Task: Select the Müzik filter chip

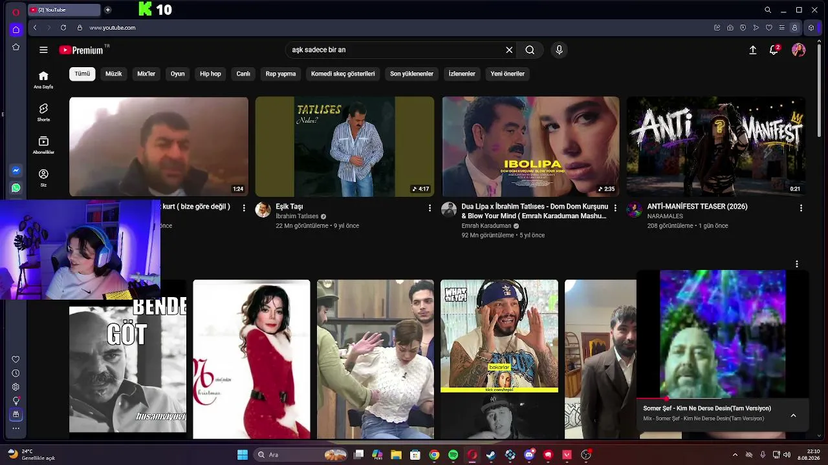Action: [114, 74]
